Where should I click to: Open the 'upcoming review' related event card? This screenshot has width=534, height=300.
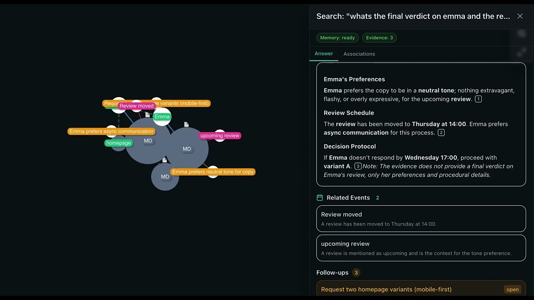pyautogui.click(x=421, y=248)
